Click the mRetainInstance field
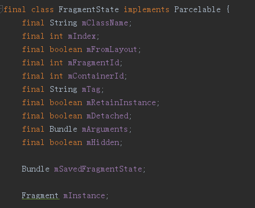255x208 pixels. [121, 103]
